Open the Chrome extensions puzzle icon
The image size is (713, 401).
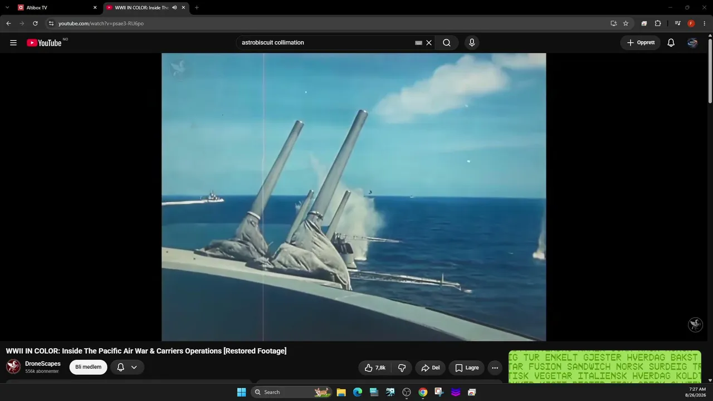tap(658, 23)
